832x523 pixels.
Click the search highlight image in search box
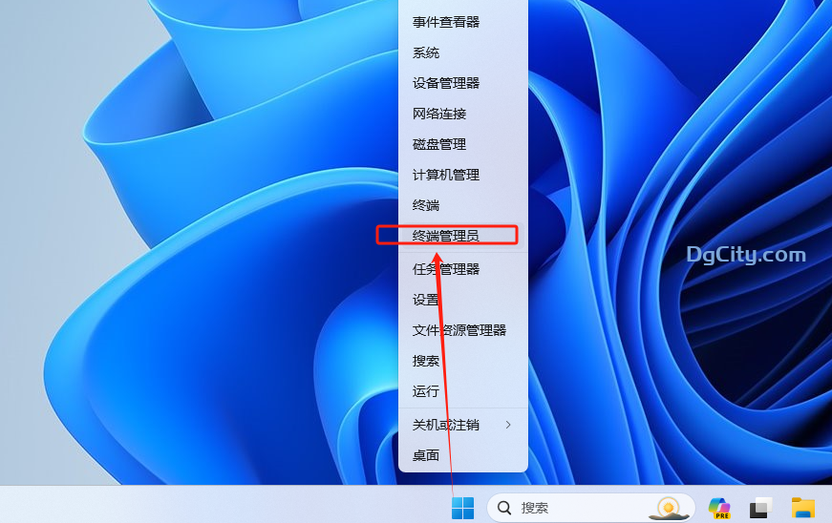(x=669, y=508)
